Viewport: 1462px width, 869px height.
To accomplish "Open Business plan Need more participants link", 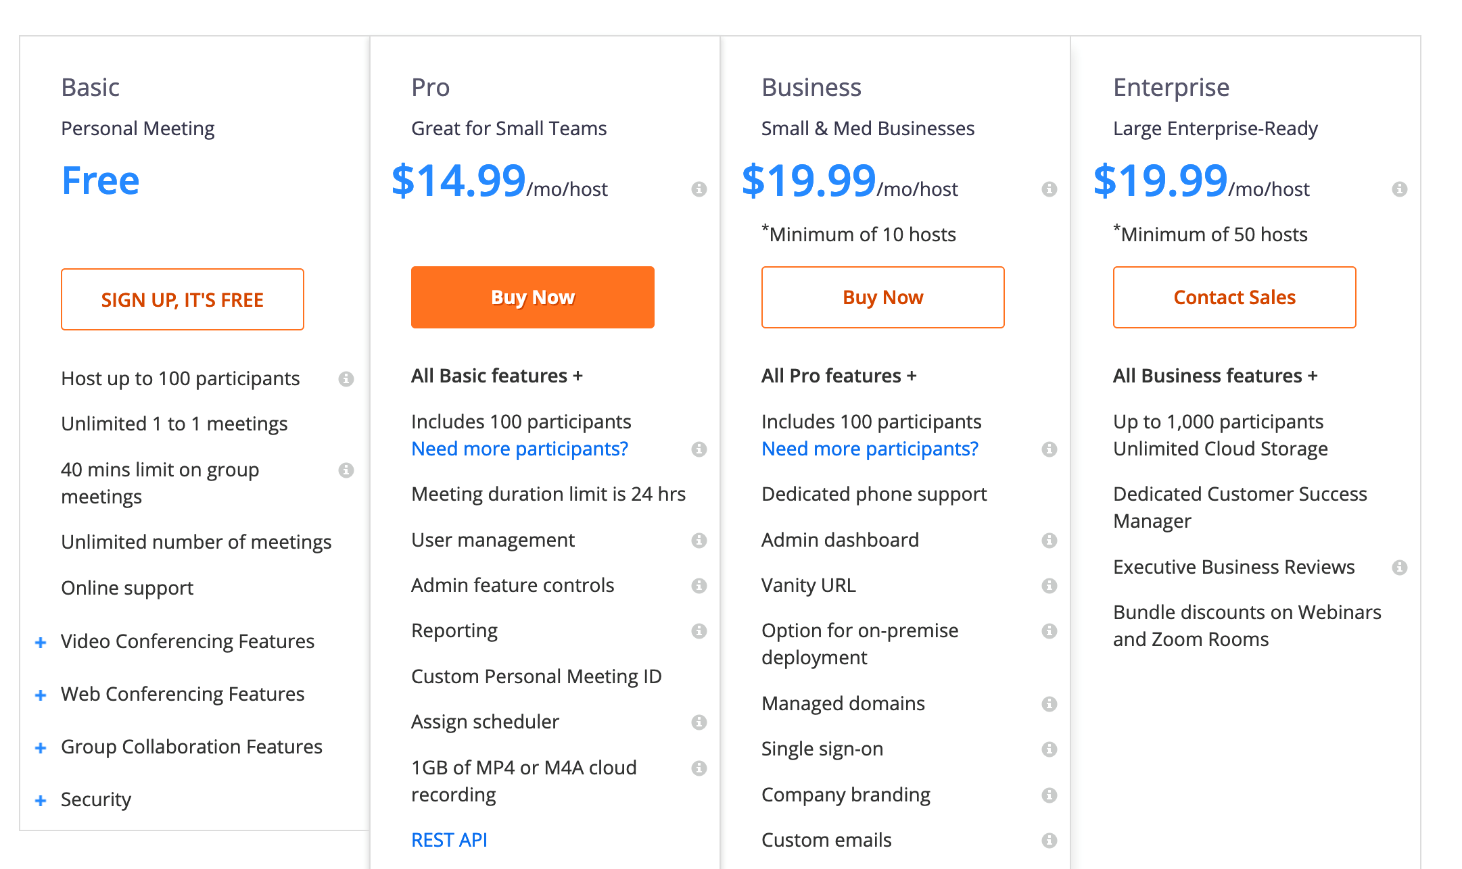I will (x=870, y=449).
